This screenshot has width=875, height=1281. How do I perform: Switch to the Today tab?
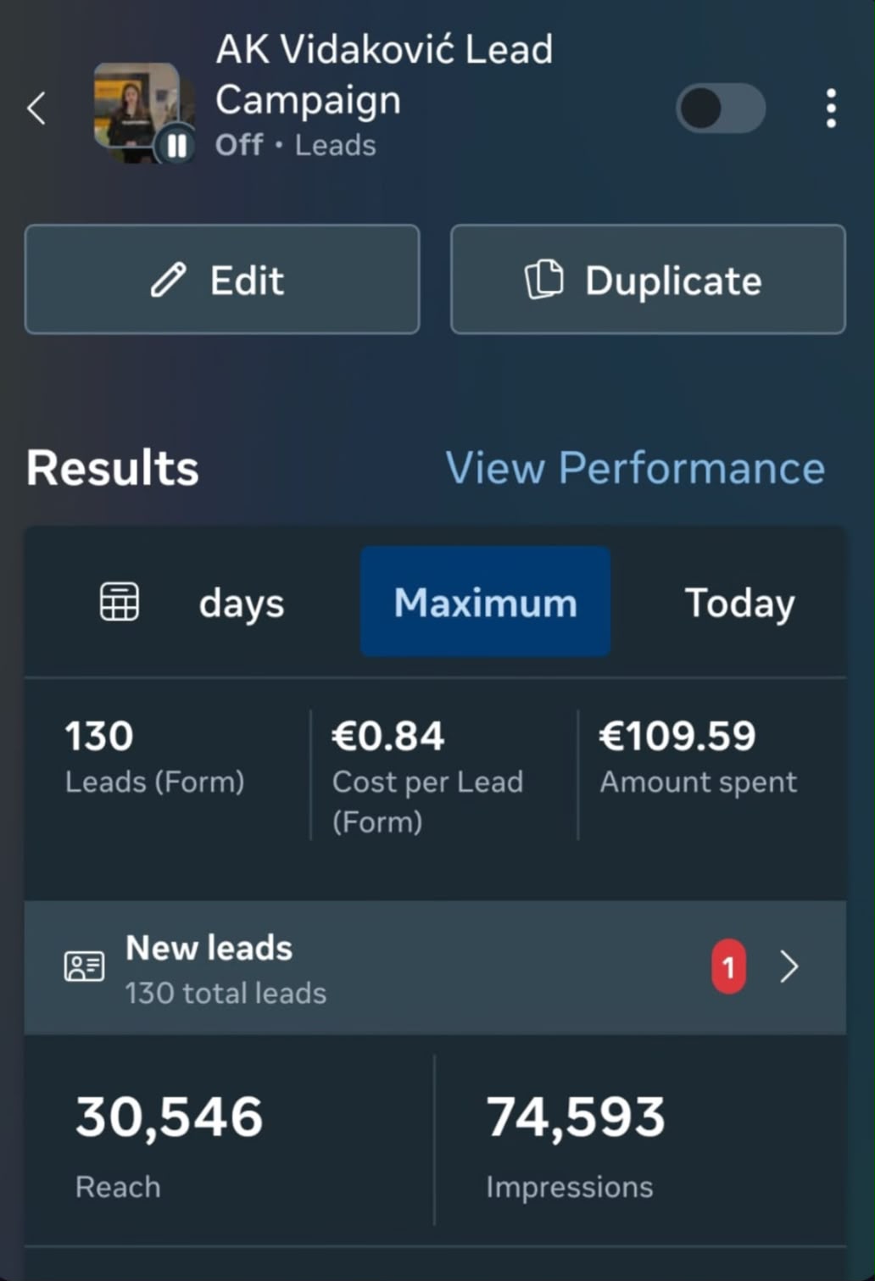(739, 603)
